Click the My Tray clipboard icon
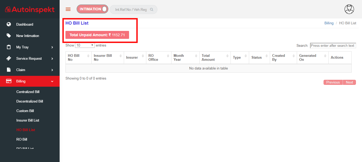The height and width of the screenshot is (162, 362). click(x=9, y=47)
